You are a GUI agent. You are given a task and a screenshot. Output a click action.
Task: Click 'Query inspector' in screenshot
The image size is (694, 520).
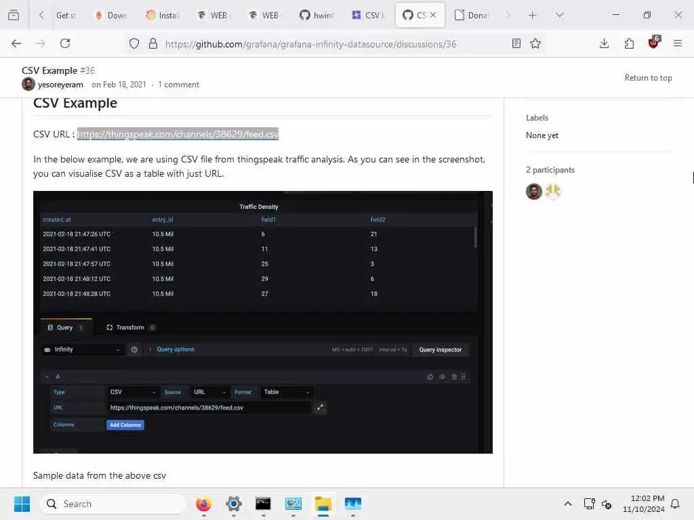coord(440,350)
